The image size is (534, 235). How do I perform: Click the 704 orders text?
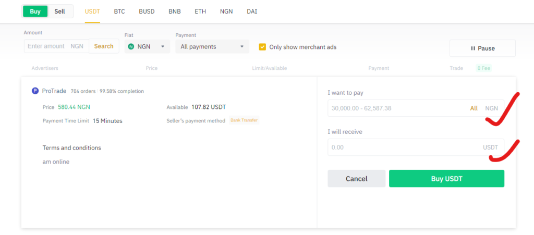coord(84,91)
